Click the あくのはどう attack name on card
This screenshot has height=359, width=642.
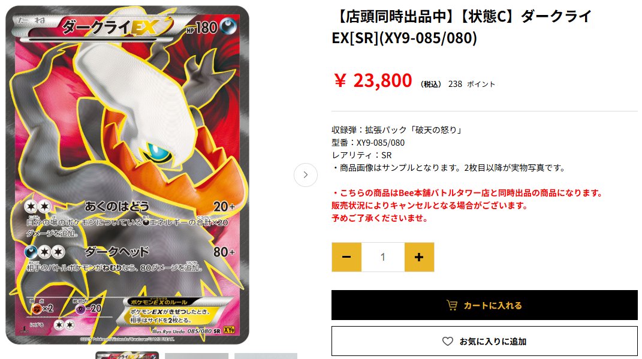tap(117, 206)
